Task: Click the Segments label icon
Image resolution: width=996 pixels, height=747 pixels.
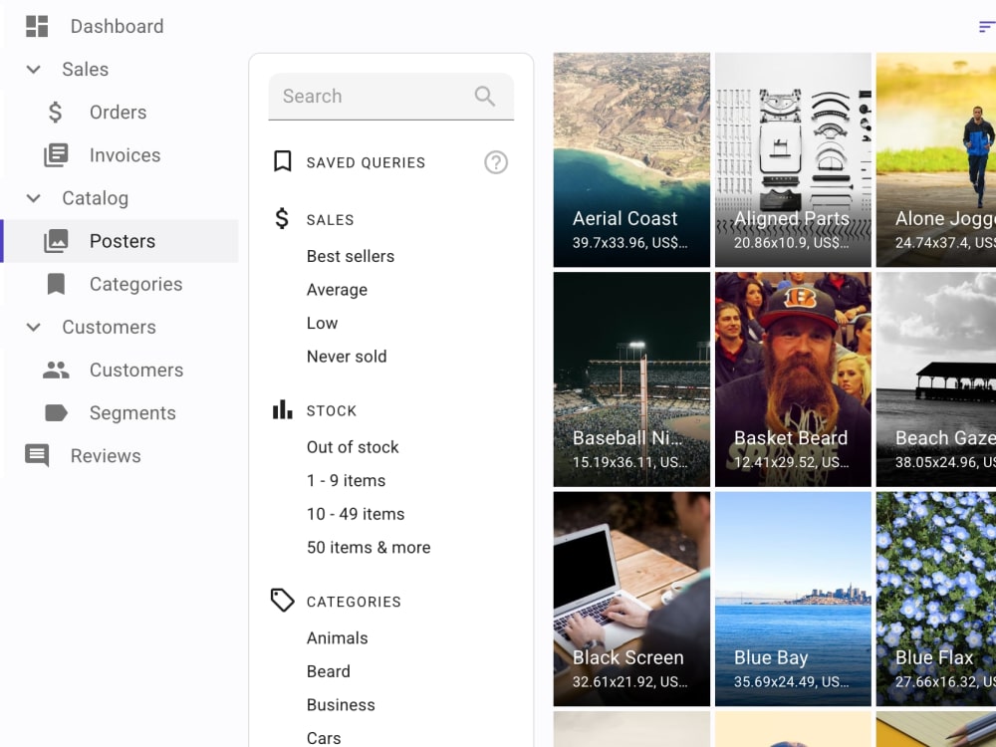Action: 56,413
